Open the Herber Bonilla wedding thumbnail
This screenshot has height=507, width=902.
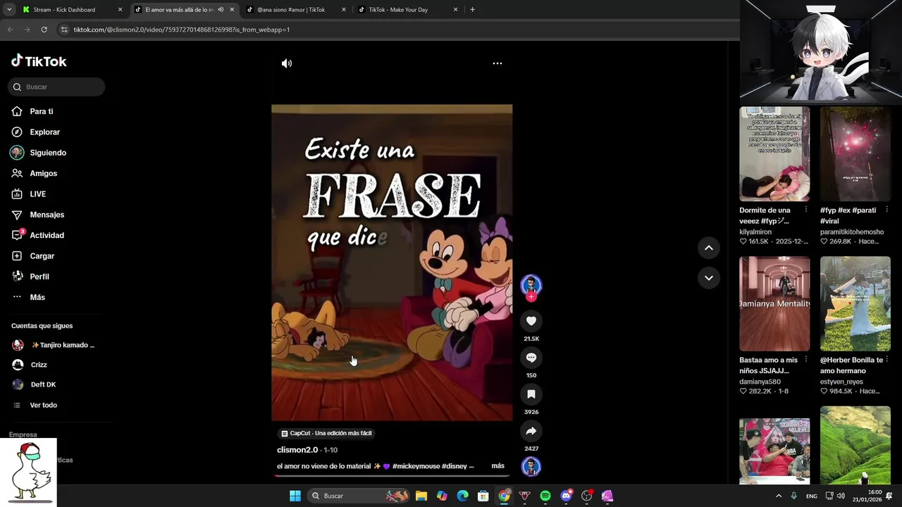tap(855, 303)
